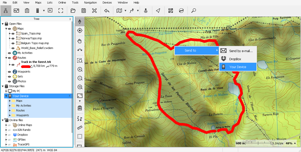Toggle visibility of World_Base_Relief.cwdem
Viewport: 301px width, 152px height.
13,48
